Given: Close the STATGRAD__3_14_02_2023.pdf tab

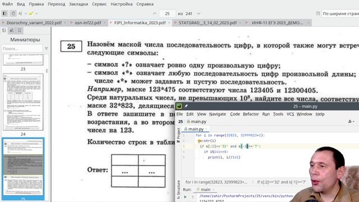Looking at the screenshot, I should 240,22.
